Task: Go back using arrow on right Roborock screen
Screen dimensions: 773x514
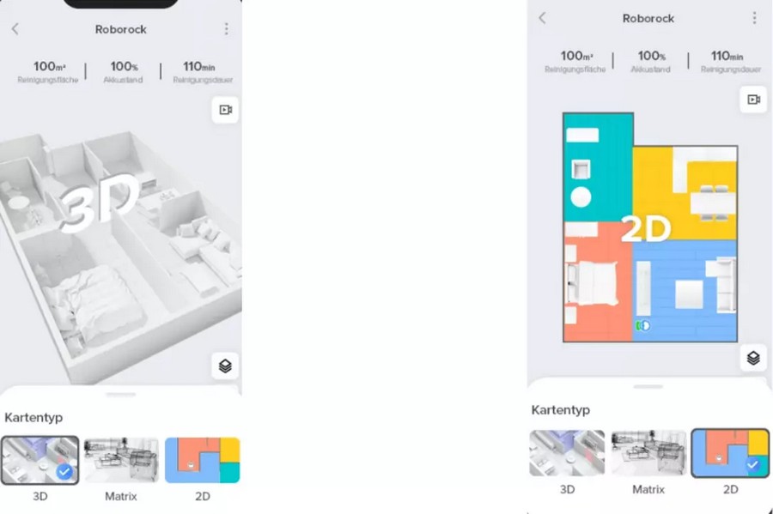Action: coord(542,18)
